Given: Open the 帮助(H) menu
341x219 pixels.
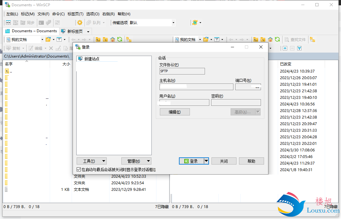Looking at the screenshot, I should tap(124, 14).
